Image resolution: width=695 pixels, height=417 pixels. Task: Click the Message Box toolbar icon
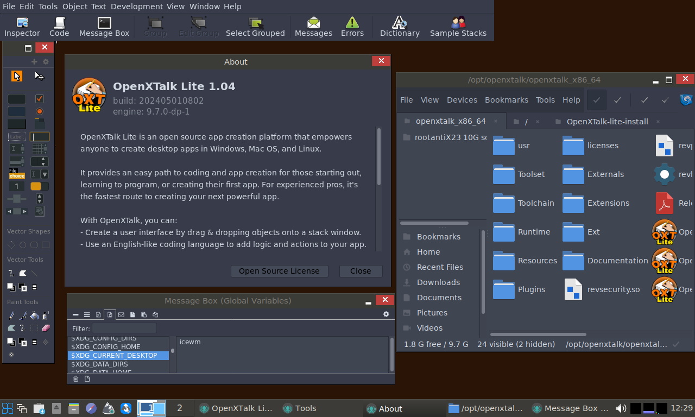tap(104, 27)
